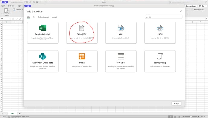Toggle the Lagre automatisk switch
Image resolution: width=208 pixels, height=118 pixels.
point(26,2)
